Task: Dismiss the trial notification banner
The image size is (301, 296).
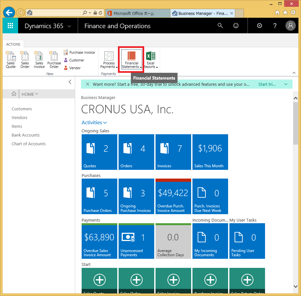Action: coord(87,84)
